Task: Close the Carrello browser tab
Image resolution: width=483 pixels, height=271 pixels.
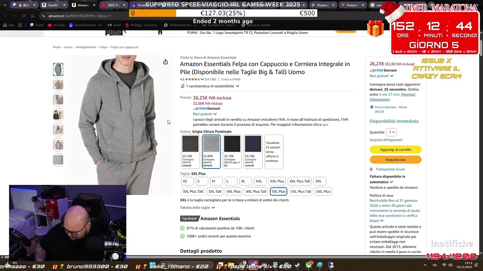Action: point(65,5)
